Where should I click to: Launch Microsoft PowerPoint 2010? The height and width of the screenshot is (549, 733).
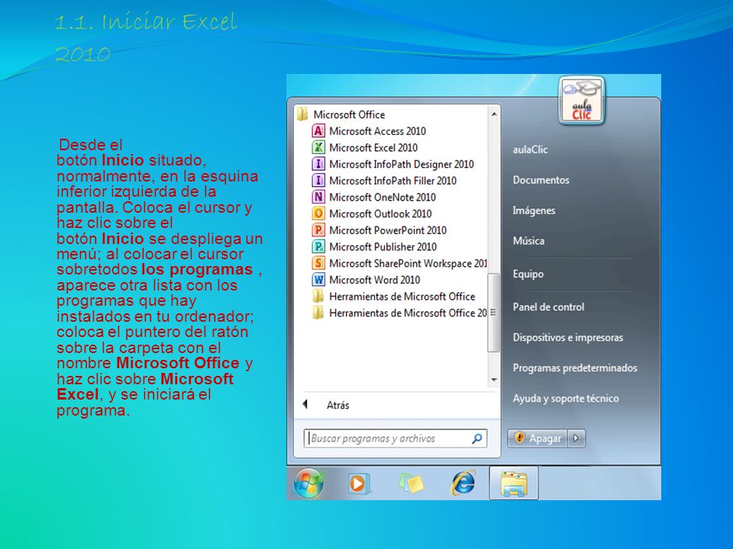(x=388, y=230)
